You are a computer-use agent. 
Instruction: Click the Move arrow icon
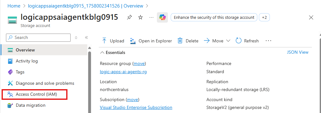(x=207, y=41)
